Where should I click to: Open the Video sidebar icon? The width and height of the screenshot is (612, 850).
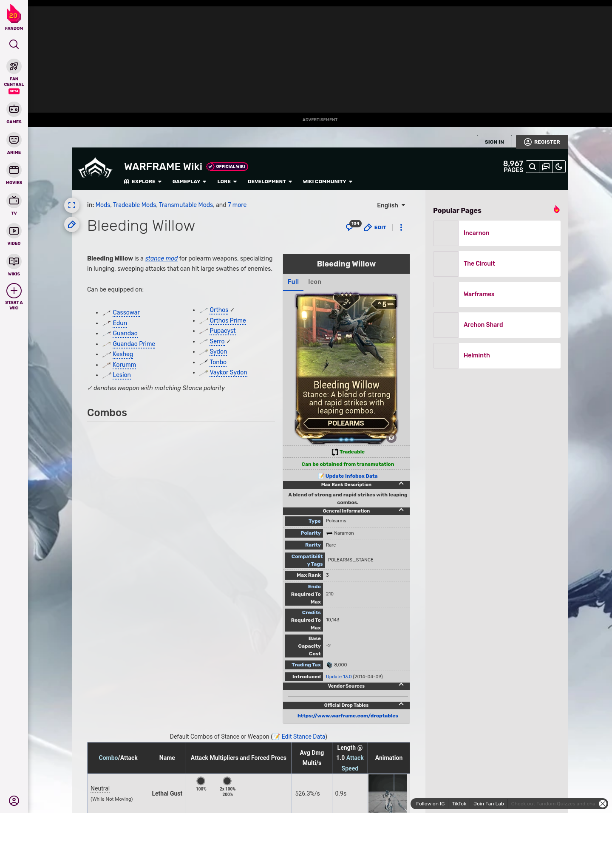14,231
